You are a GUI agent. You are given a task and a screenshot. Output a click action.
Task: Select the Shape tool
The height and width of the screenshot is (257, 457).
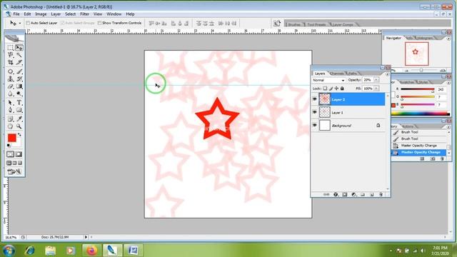19,110
